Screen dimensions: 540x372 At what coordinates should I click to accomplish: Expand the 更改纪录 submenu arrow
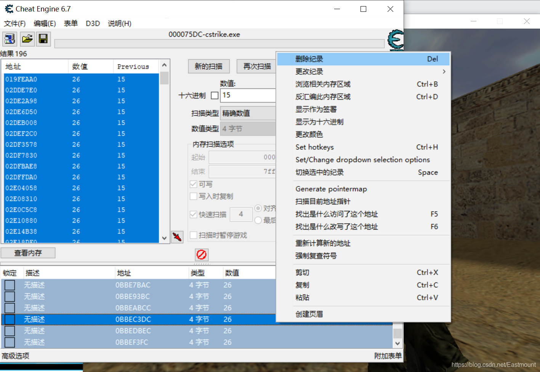coord(444,71)
